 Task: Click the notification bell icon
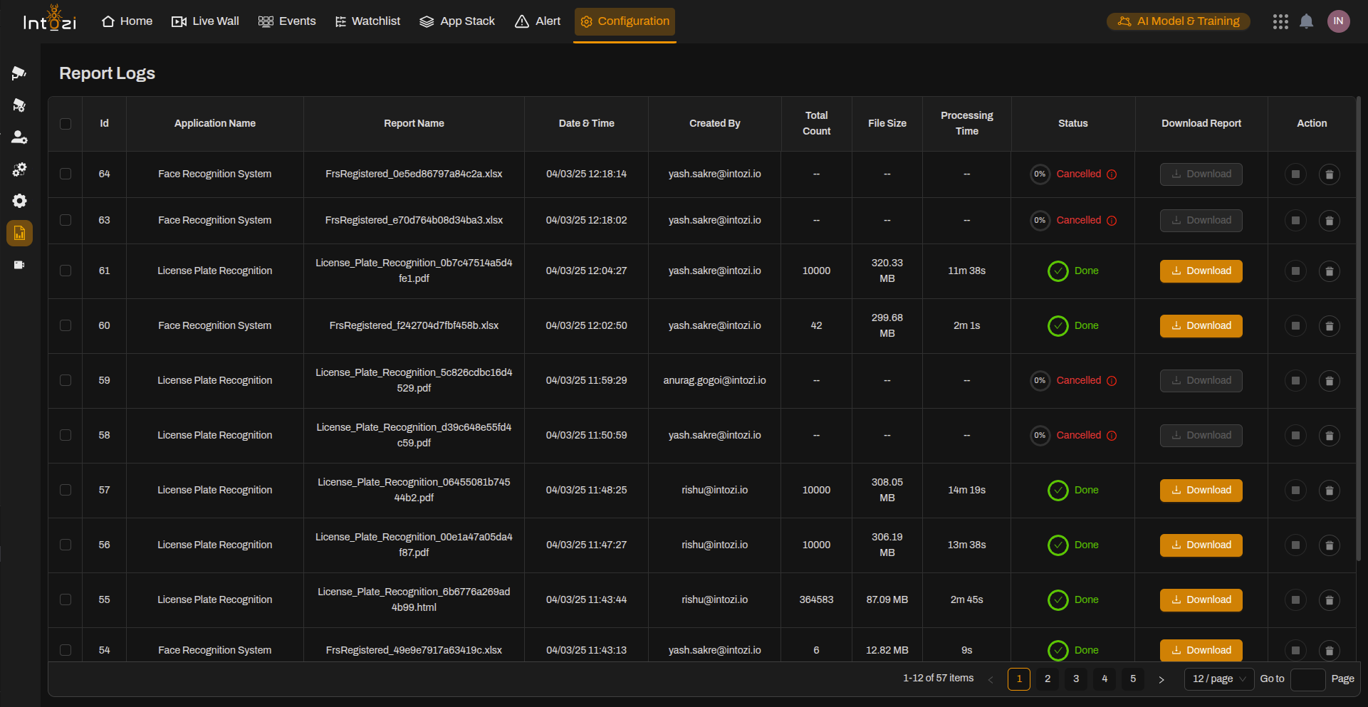tap(1307, 21)
